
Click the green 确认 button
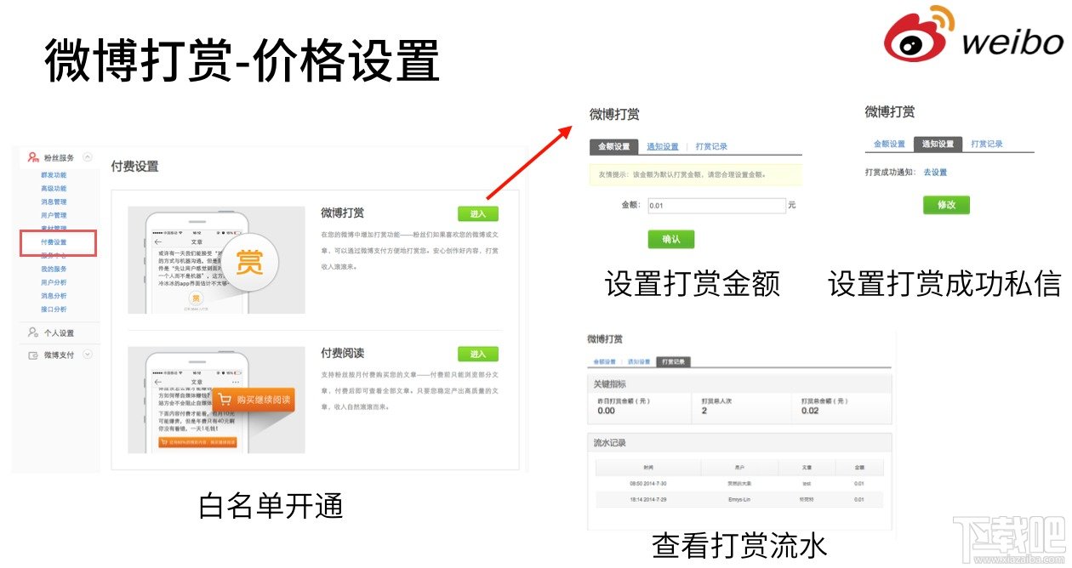(670, 239)
